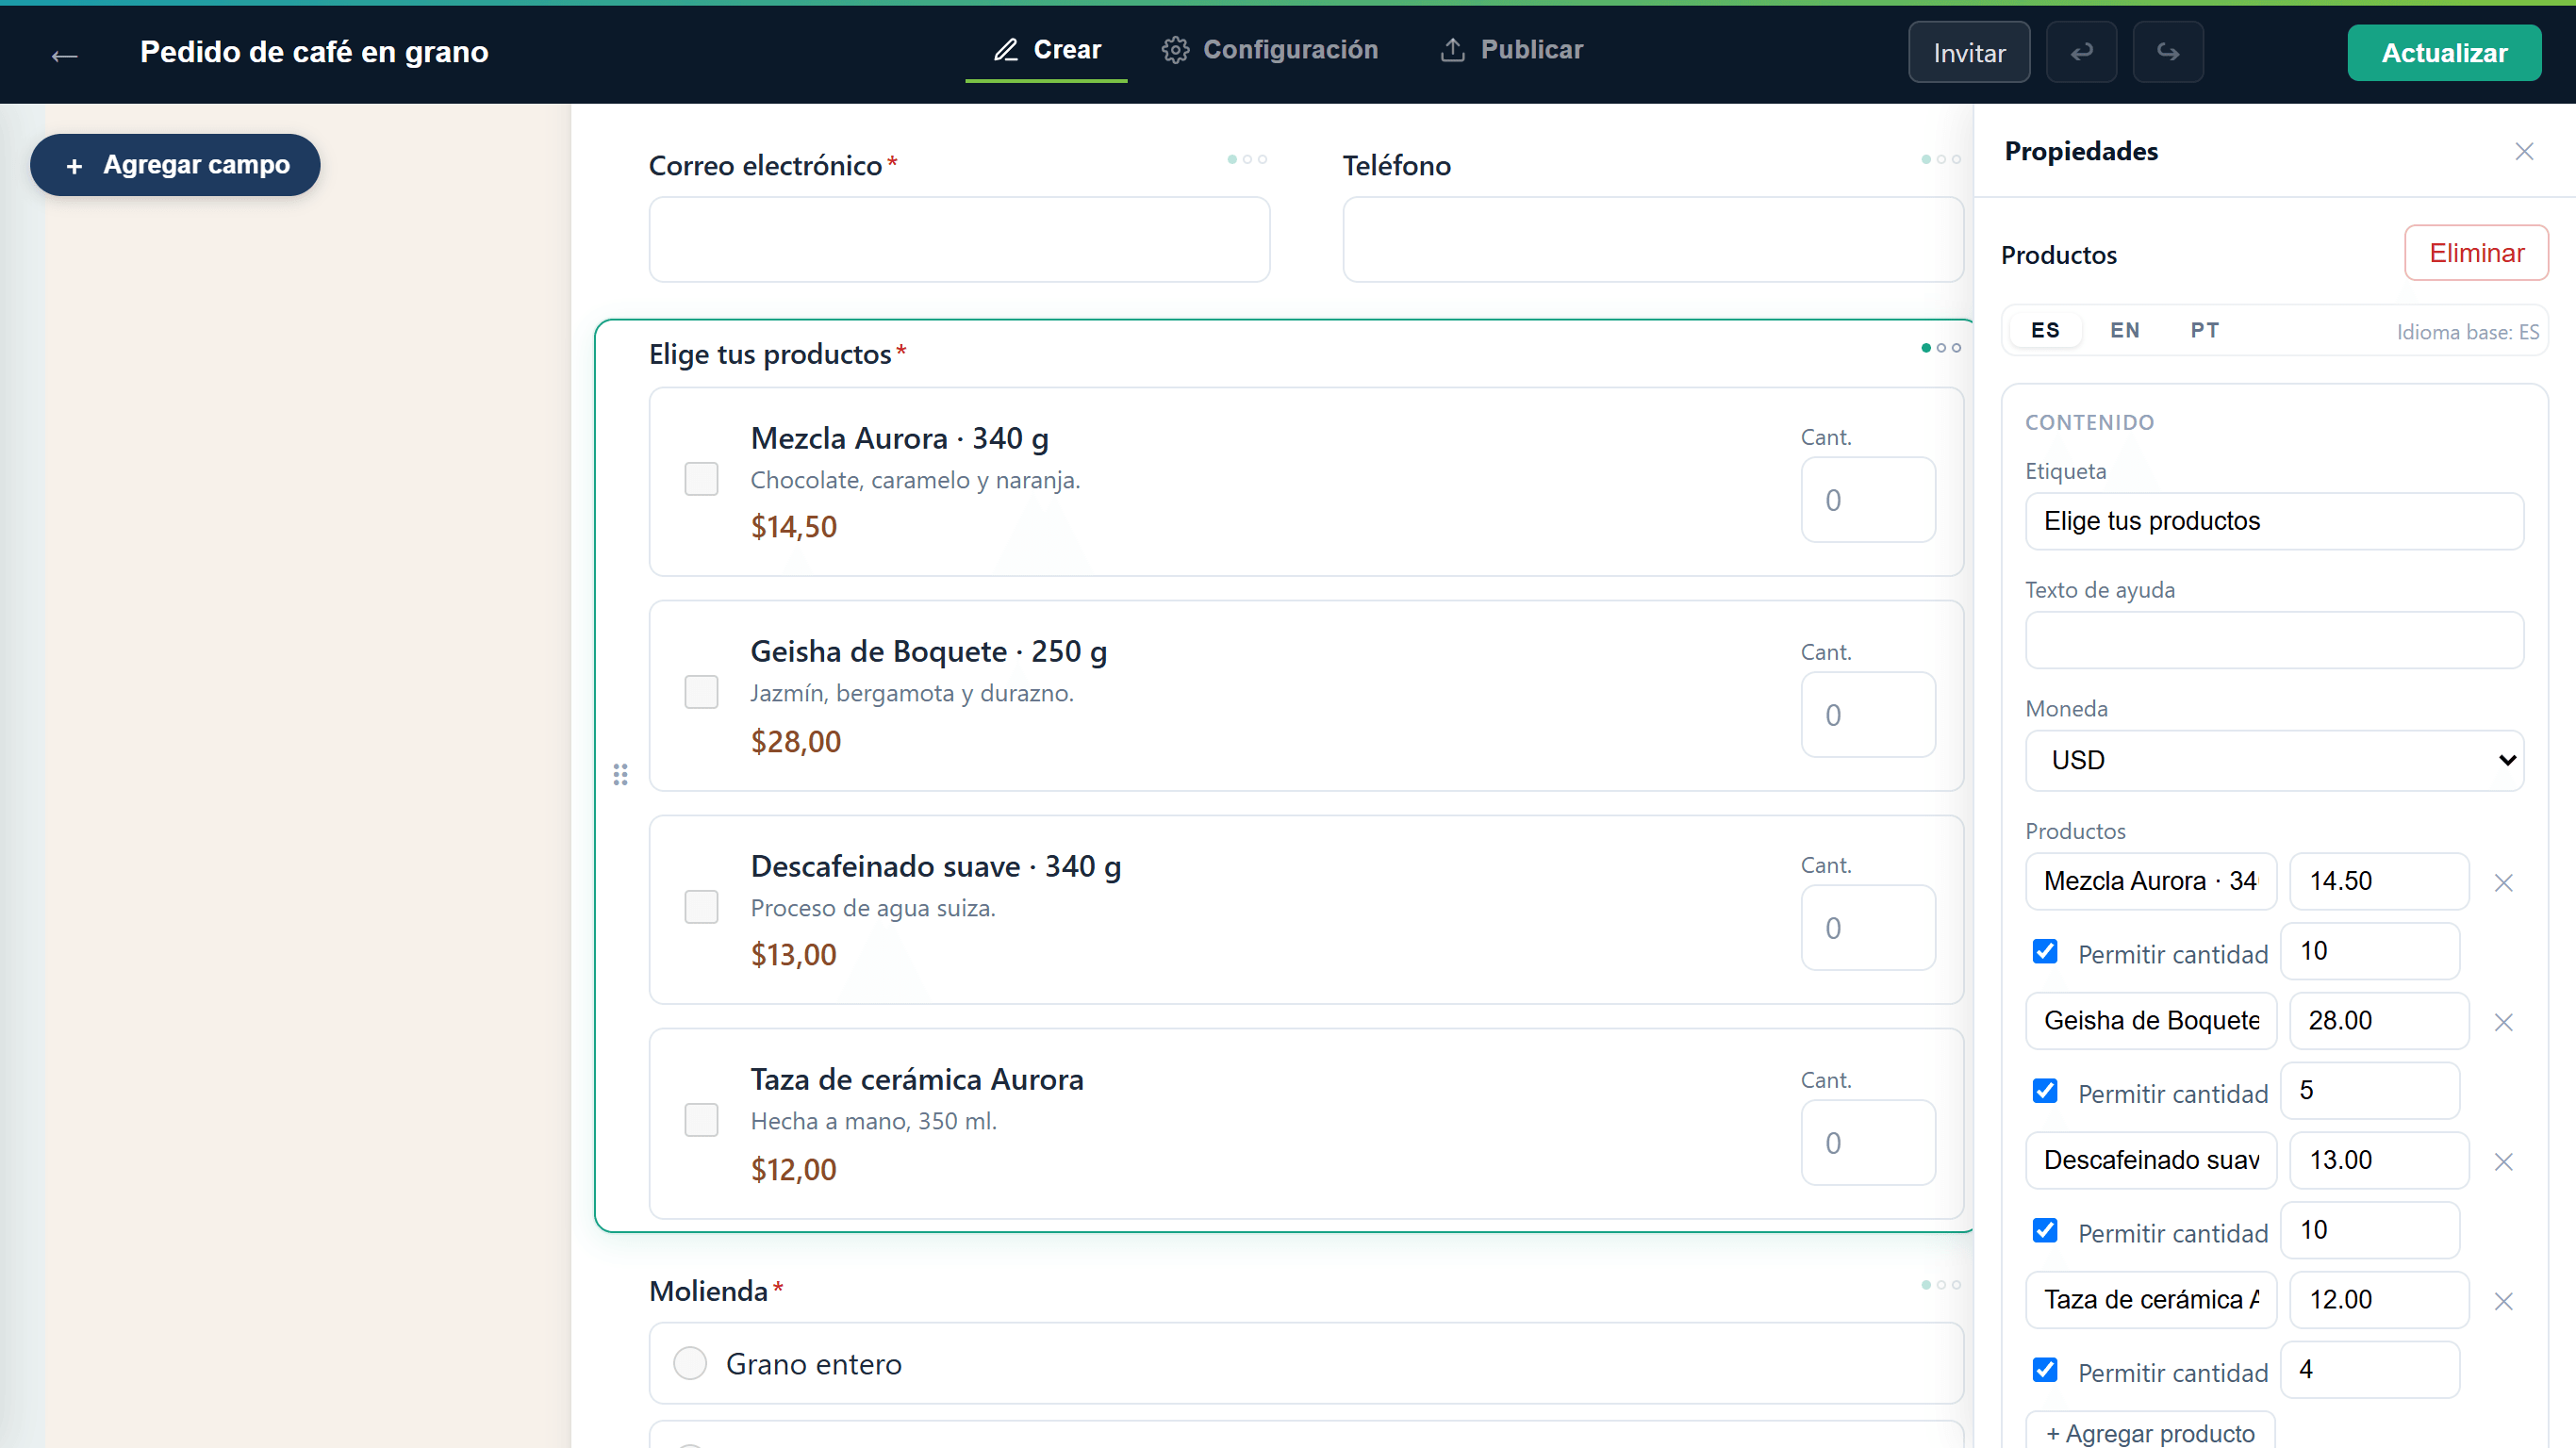Click the Agregar producto button

(2149, 1431)
